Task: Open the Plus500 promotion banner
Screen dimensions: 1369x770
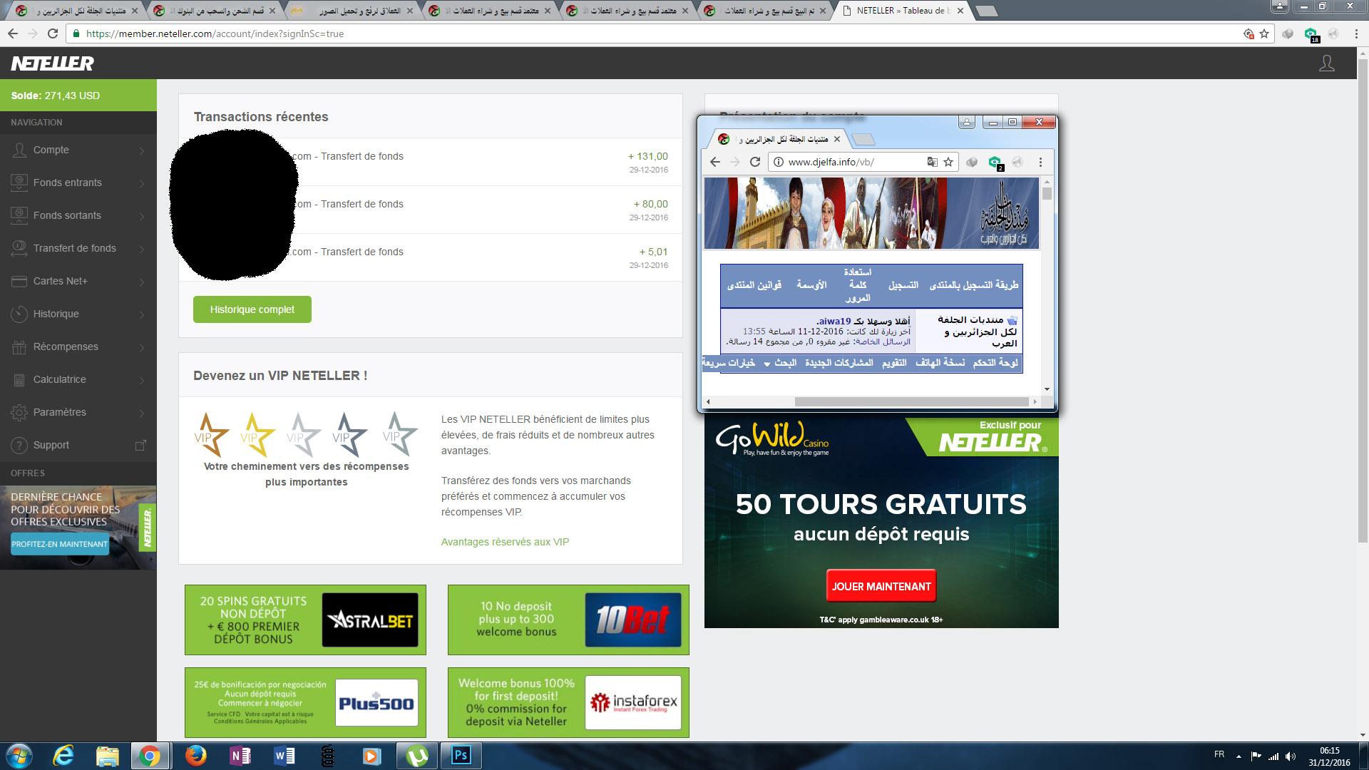Action: coord(305,702)
